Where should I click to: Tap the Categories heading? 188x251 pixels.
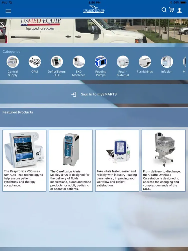coord(11,51)
